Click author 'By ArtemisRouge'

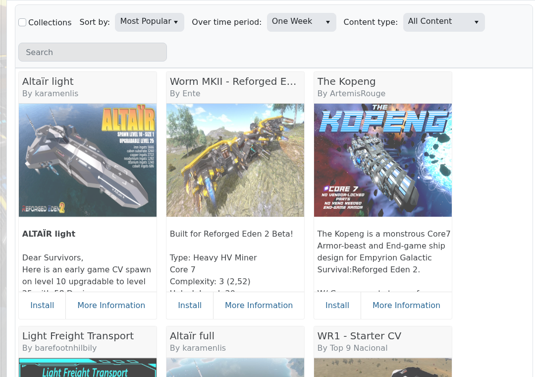click(351, 93)
